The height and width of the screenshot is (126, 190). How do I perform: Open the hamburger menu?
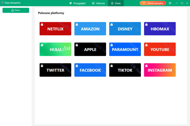point(170,3)
